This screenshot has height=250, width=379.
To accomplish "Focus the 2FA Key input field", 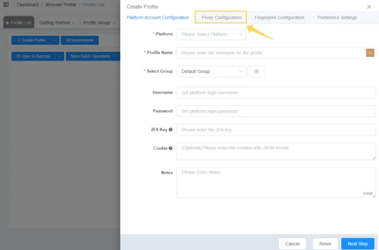I will coord(276,130).
